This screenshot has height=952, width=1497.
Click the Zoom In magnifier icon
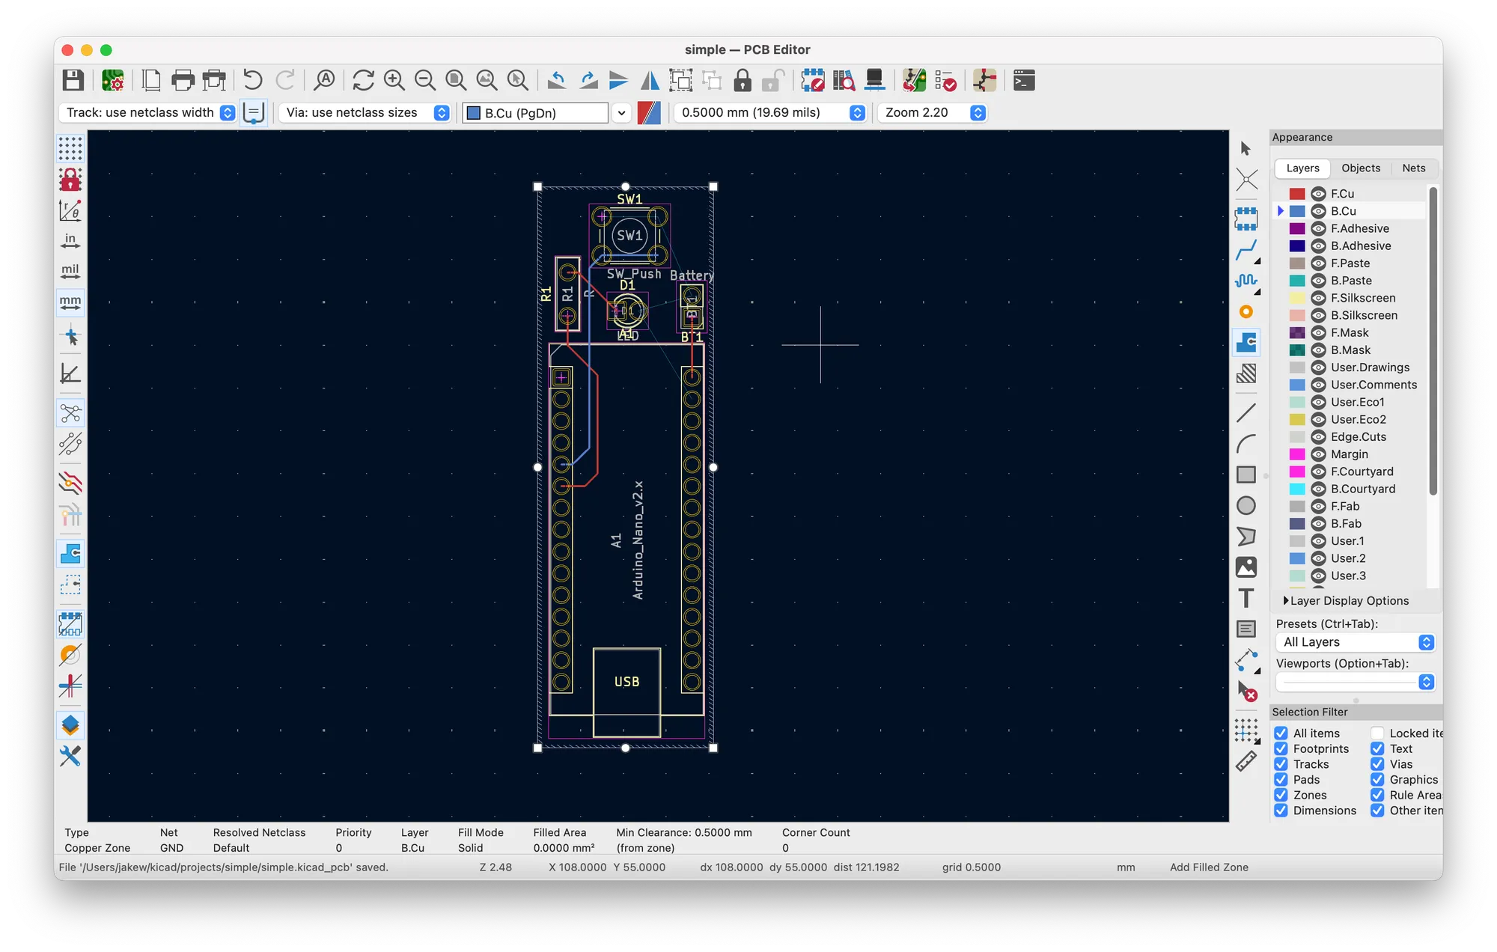(x=394, y=80)
